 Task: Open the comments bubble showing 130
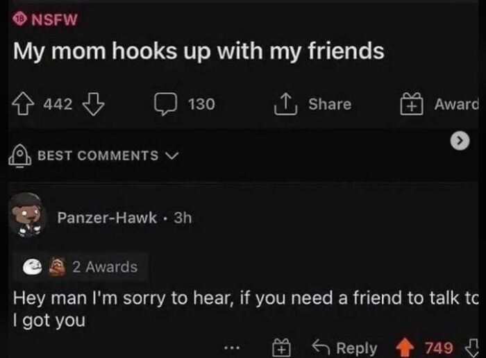pyautogui.click(x=166, y=104)
